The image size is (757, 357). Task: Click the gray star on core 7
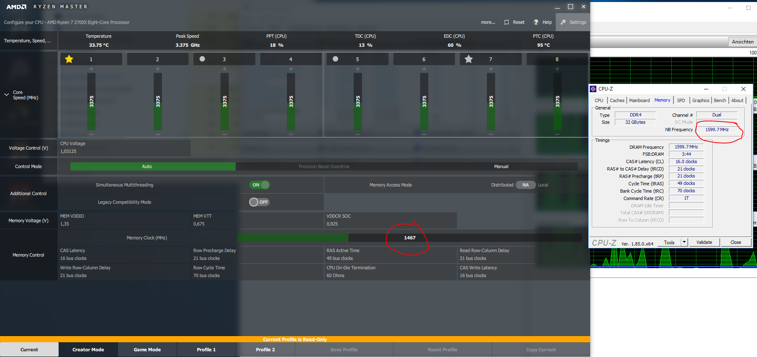coord(468,59)
